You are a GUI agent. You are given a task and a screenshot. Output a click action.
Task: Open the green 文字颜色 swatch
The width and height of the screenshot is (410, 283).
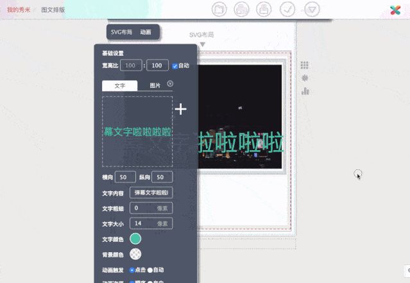click(x=135, y=239)
